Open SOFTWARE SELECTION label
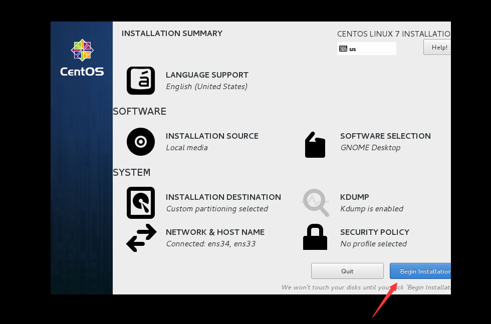 [385, 136]
